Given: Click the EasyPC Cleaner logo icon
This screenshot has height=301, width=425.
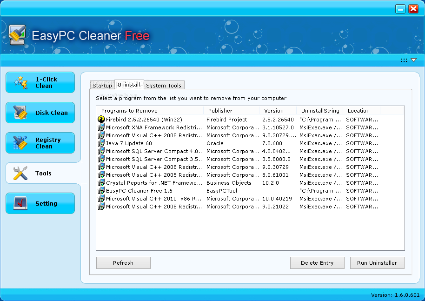Looking at the screenshot, I should click(x=17, y=35).
